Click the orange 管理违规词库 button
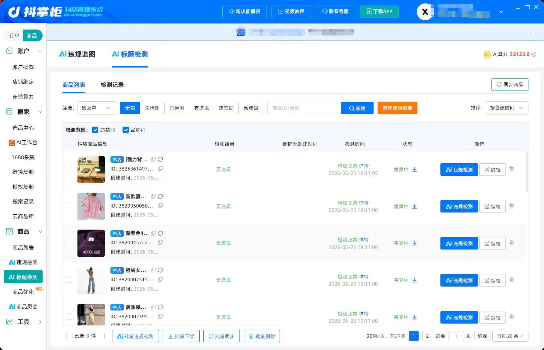Image resolution: width=544 pixels, height=350 pixels. [398, 108]
